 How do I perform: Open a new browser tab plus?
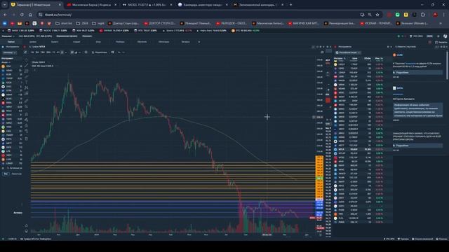[290, 5]
